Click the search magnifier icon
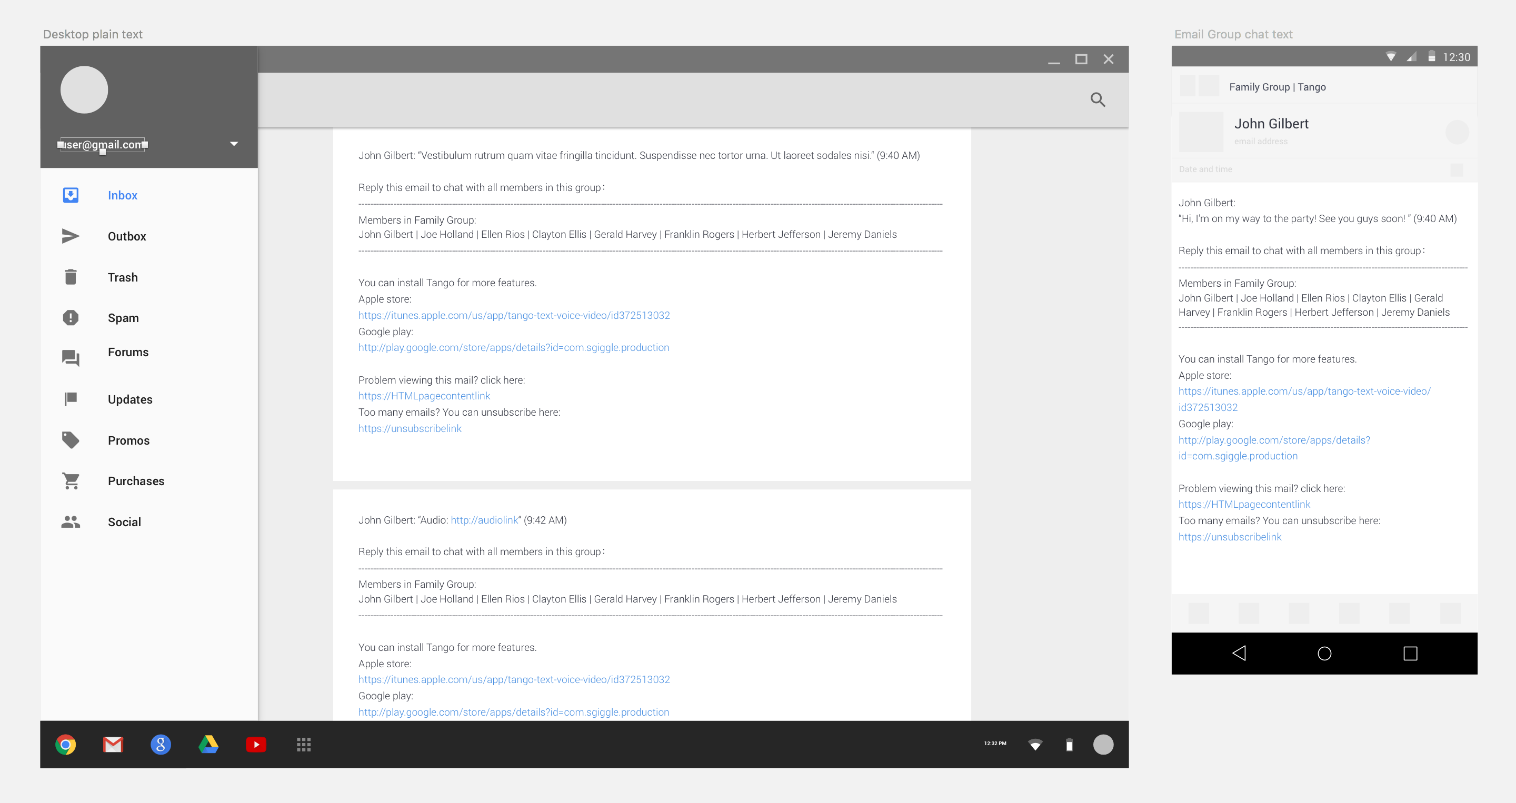The image size is (1516, 803). click(1097, 99)
